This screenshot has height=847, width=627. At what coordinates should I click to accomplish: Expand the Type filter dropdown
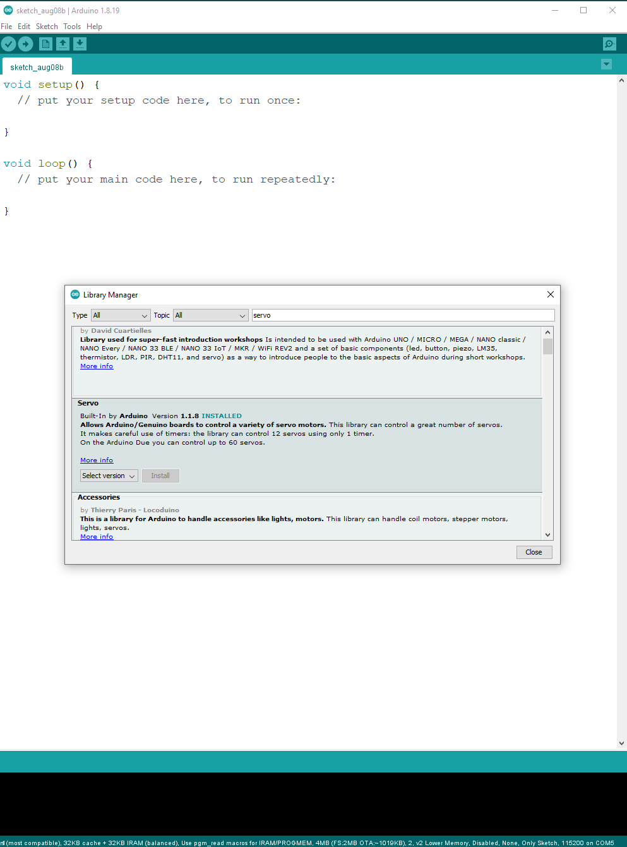[x=121, y=315]
